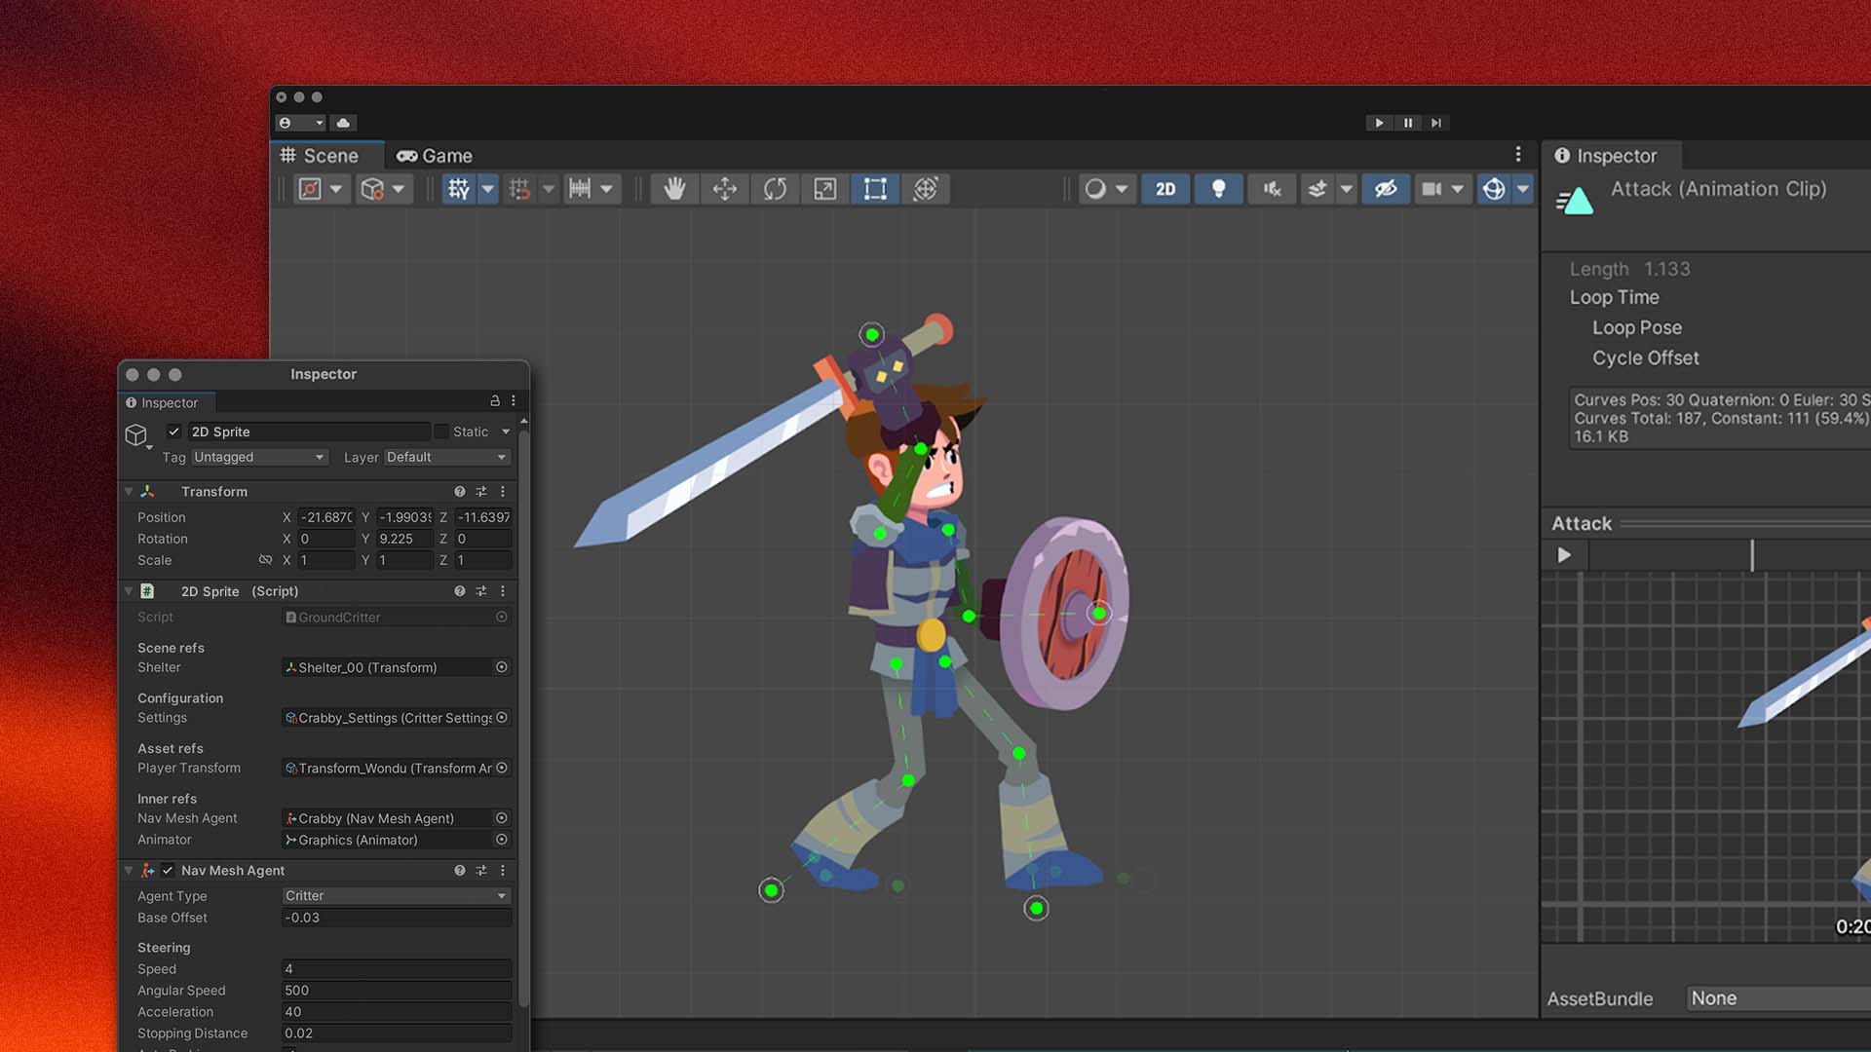Open the Agent Type dropdown set to Critter
Viewport: 1871px width, 1052px height.
395,895
